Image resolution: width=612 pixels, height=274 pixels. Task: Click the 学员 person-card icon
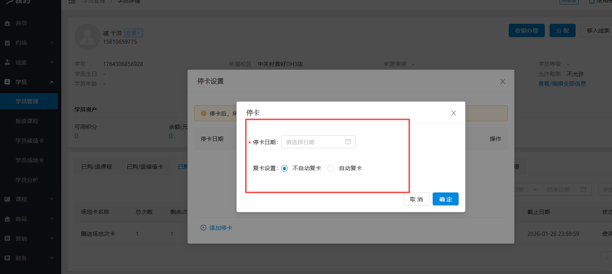click(x=7, y=82)
